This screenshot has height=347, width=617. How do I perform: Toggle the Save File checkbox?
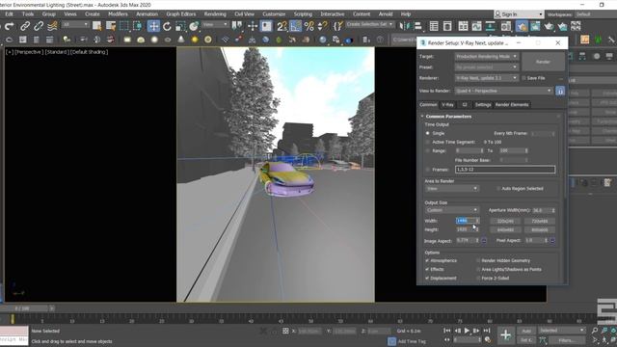click(x=523, y=78)
